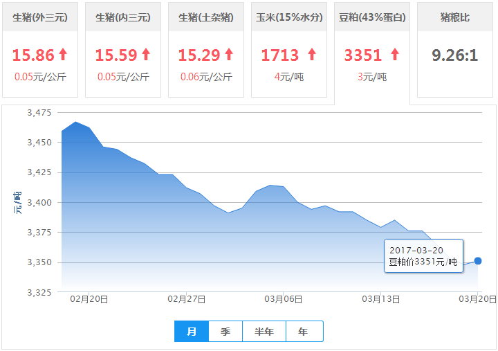Image resolution: width=498 pixels, height=351 pixels.
Task: Switch chart range to 月
Action: click(192, 332)
